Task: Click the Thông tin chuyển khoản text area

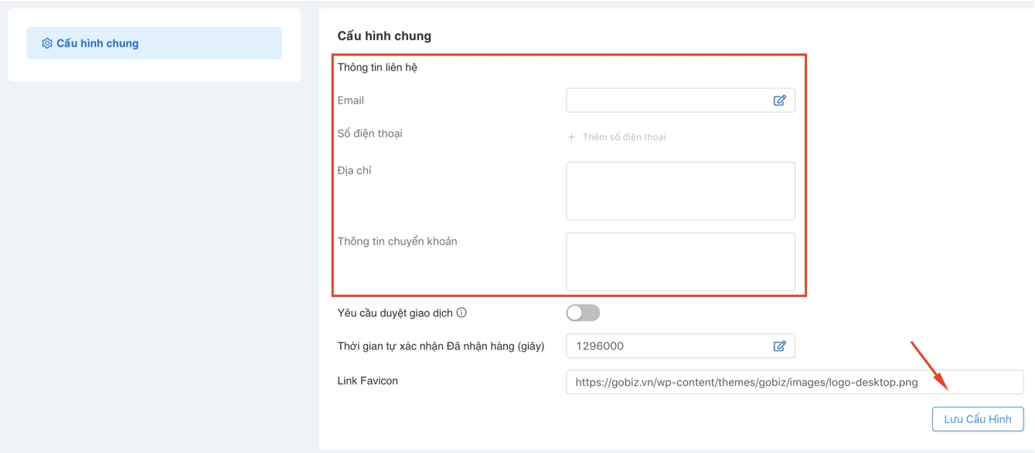Action: click(680, 262)
